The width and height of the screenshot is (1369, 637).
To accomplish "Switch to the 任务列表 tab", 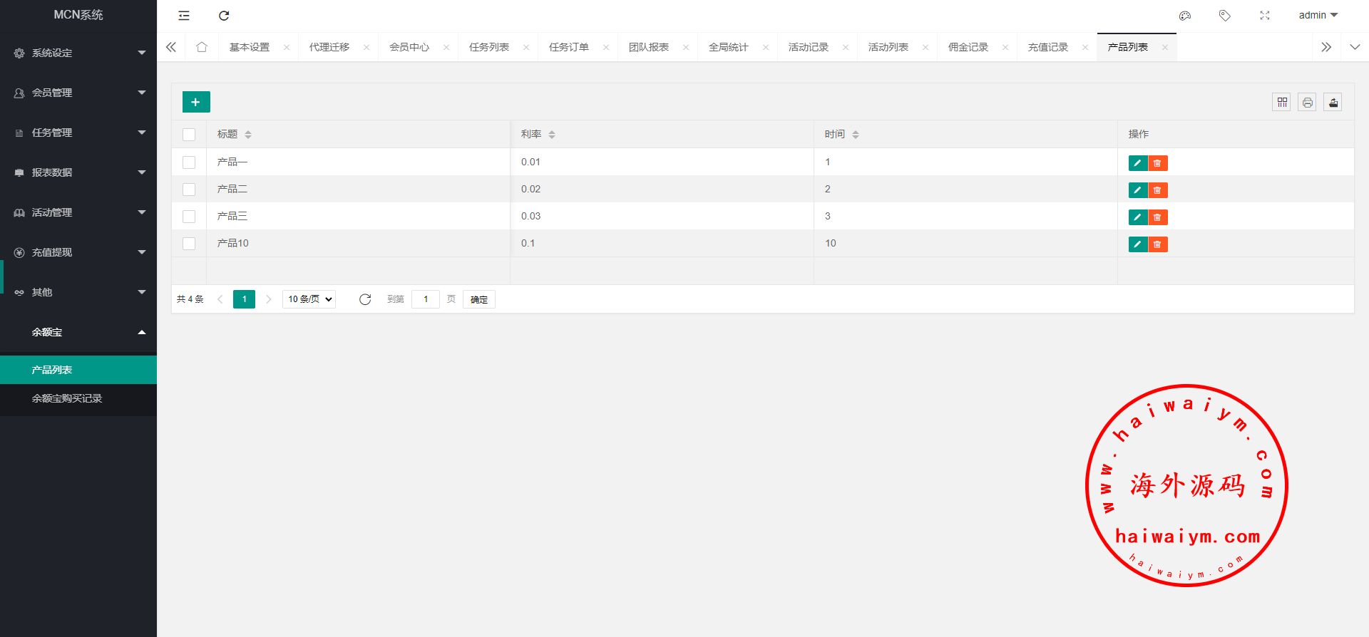I will (489, 47).
